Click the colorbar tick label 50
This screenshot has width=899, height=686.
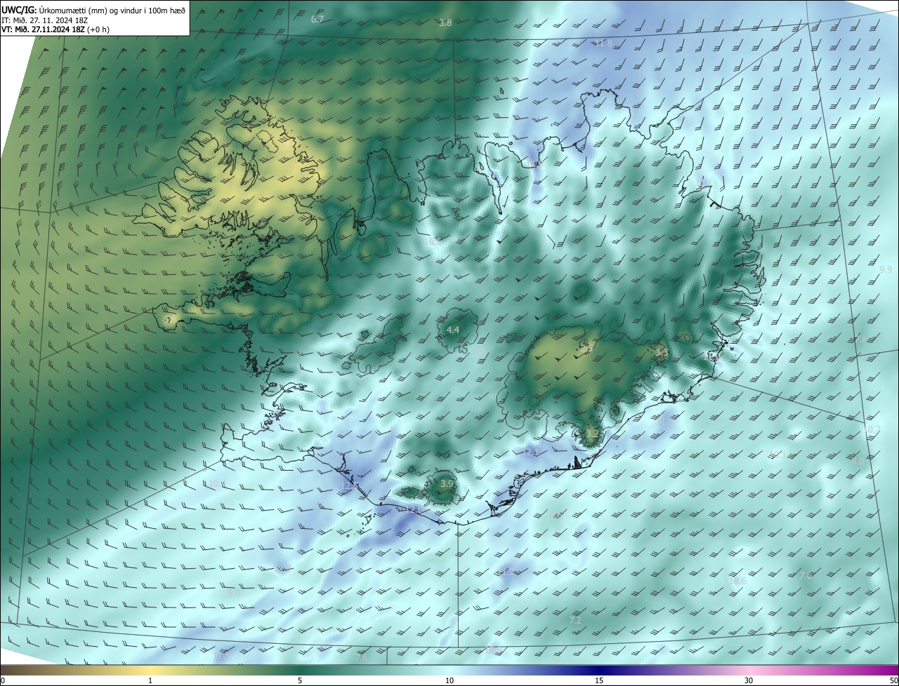893,680
